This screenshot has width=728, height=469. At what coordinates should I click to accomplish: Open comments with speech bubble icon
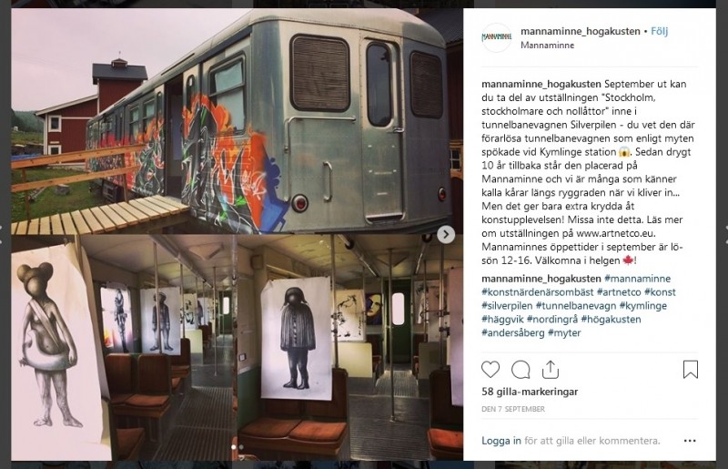521,370
